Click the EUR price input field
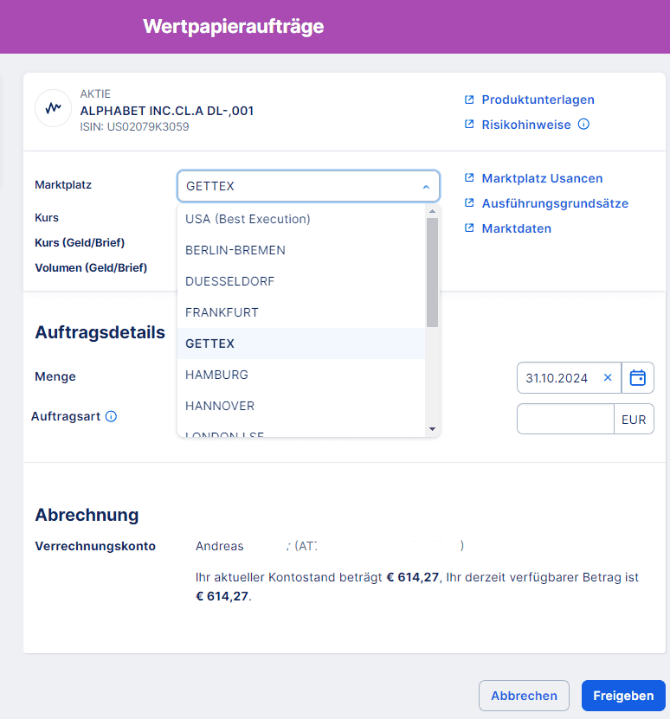 [565, 419]
